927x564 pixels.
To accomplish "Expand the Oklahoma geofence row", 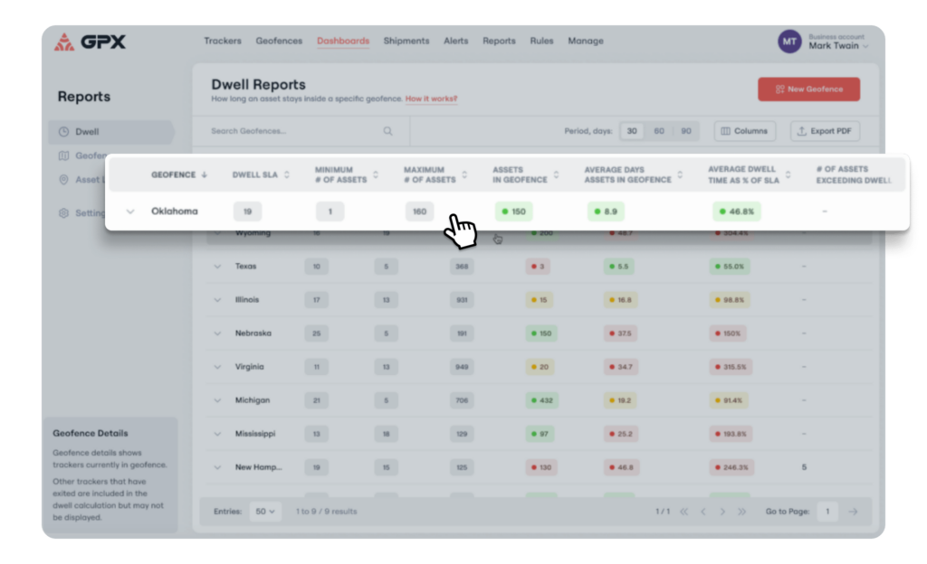I will click(130, 211).
